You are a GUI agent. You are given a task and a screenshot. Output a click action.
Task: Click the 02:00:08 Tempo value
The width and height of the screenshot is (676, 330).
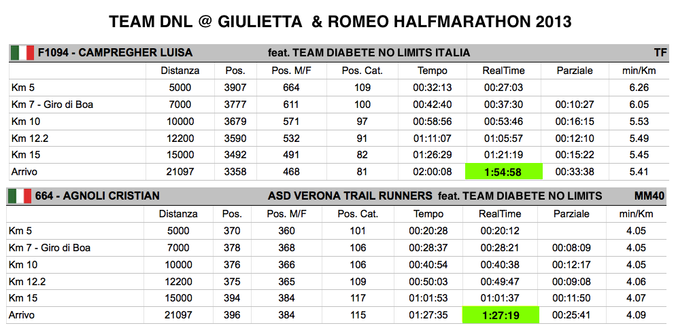[433, 172]
